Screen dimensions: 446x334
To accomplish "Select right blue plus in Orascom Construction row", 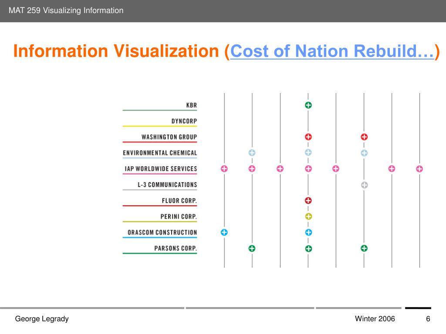I will [308, 232].
